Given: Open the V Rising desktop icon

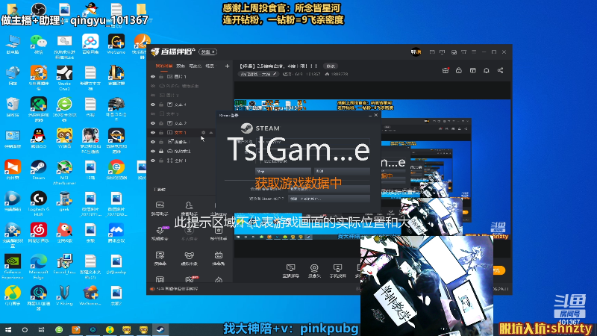Looking at the screenshot, I should pos(64,296).
